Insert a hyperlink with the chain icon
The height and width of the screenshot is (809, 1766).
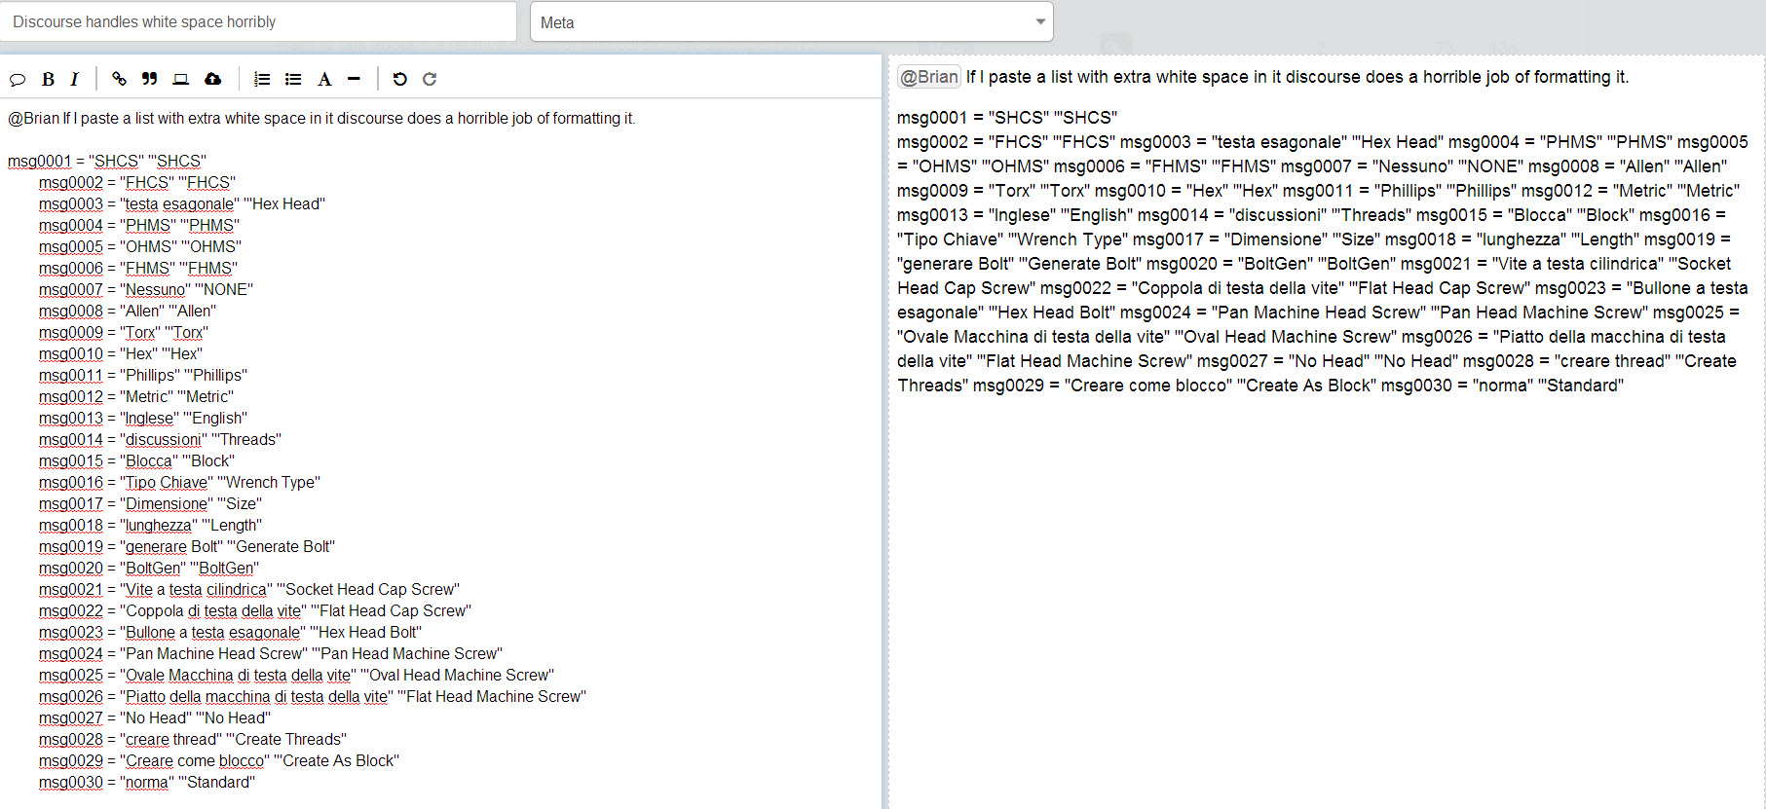pos(119,79)
